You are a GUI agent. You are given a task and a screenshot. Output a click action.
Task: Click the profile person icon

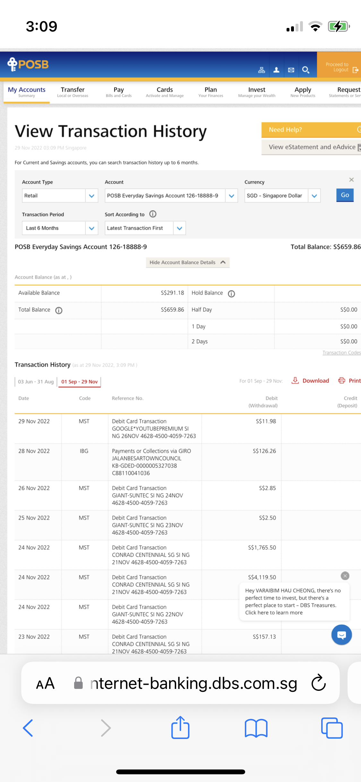coord(276,70)
